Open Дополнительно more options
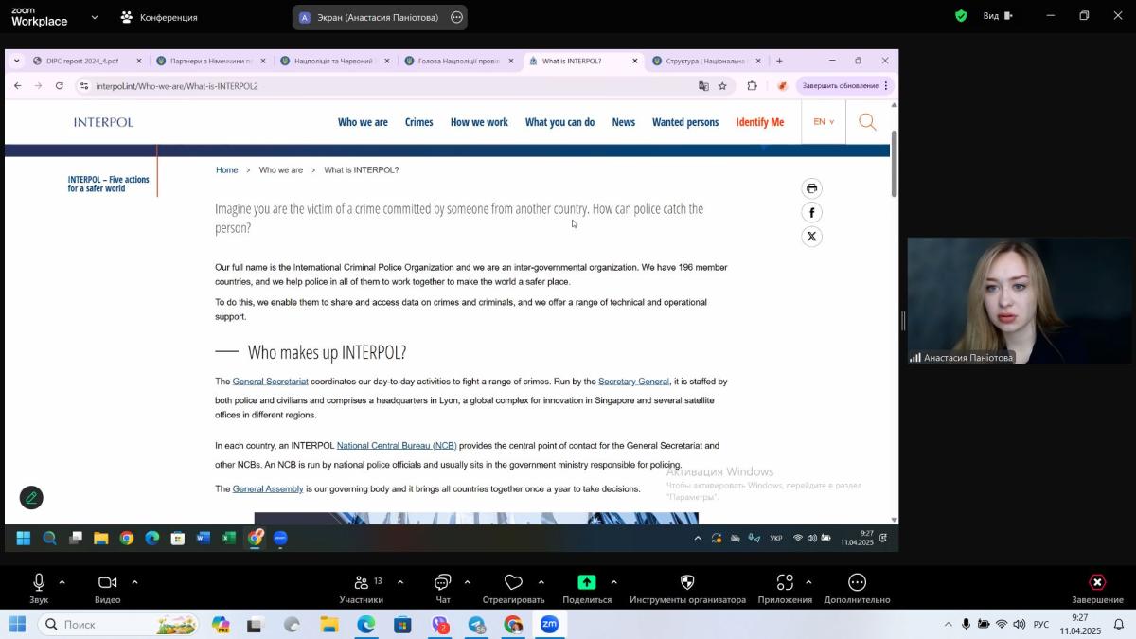The height and width of the screenshot is (639, 1136). (857, 588)
